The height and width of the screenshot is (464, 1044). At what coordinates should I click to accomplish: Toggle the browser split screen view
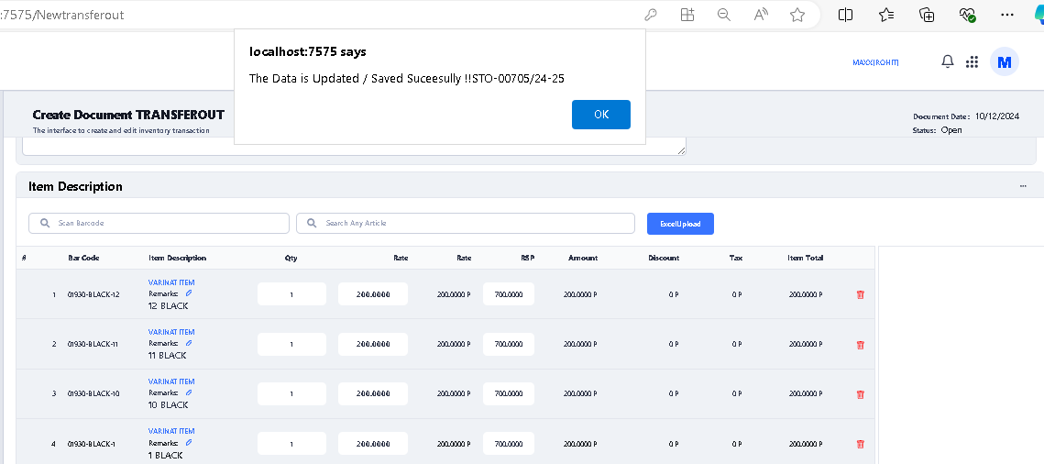point(846,15)
